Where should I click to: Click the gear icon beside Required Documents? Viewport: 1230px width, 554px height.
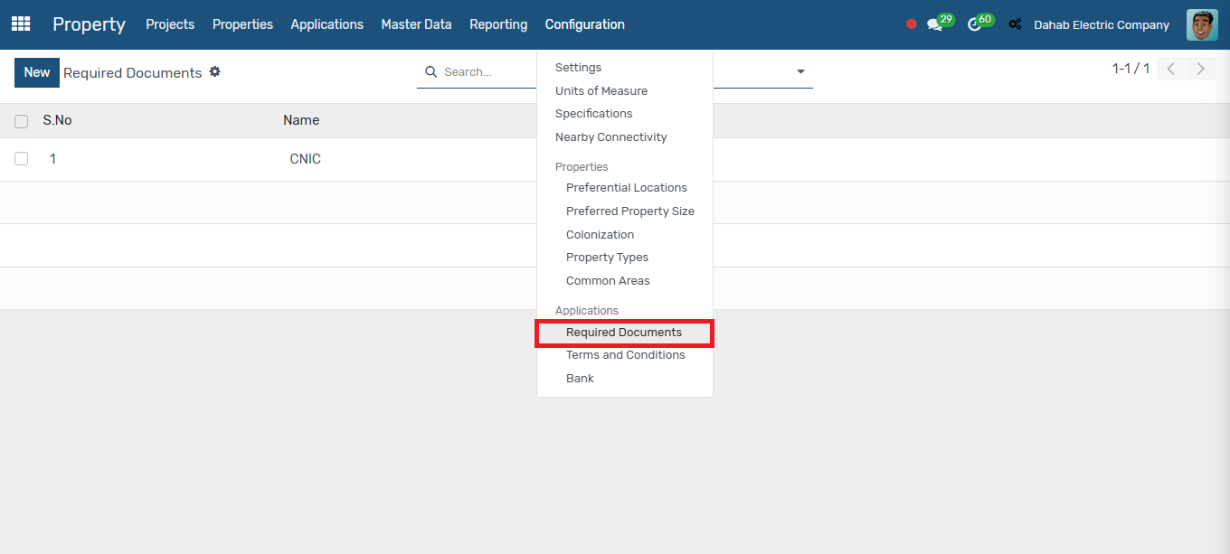tap(214, 71)
